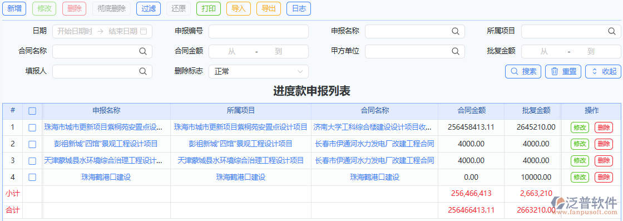
Task: Open 长春市伊通河水力发电厂改建工程合同 link in row 2
Action: 374,144
